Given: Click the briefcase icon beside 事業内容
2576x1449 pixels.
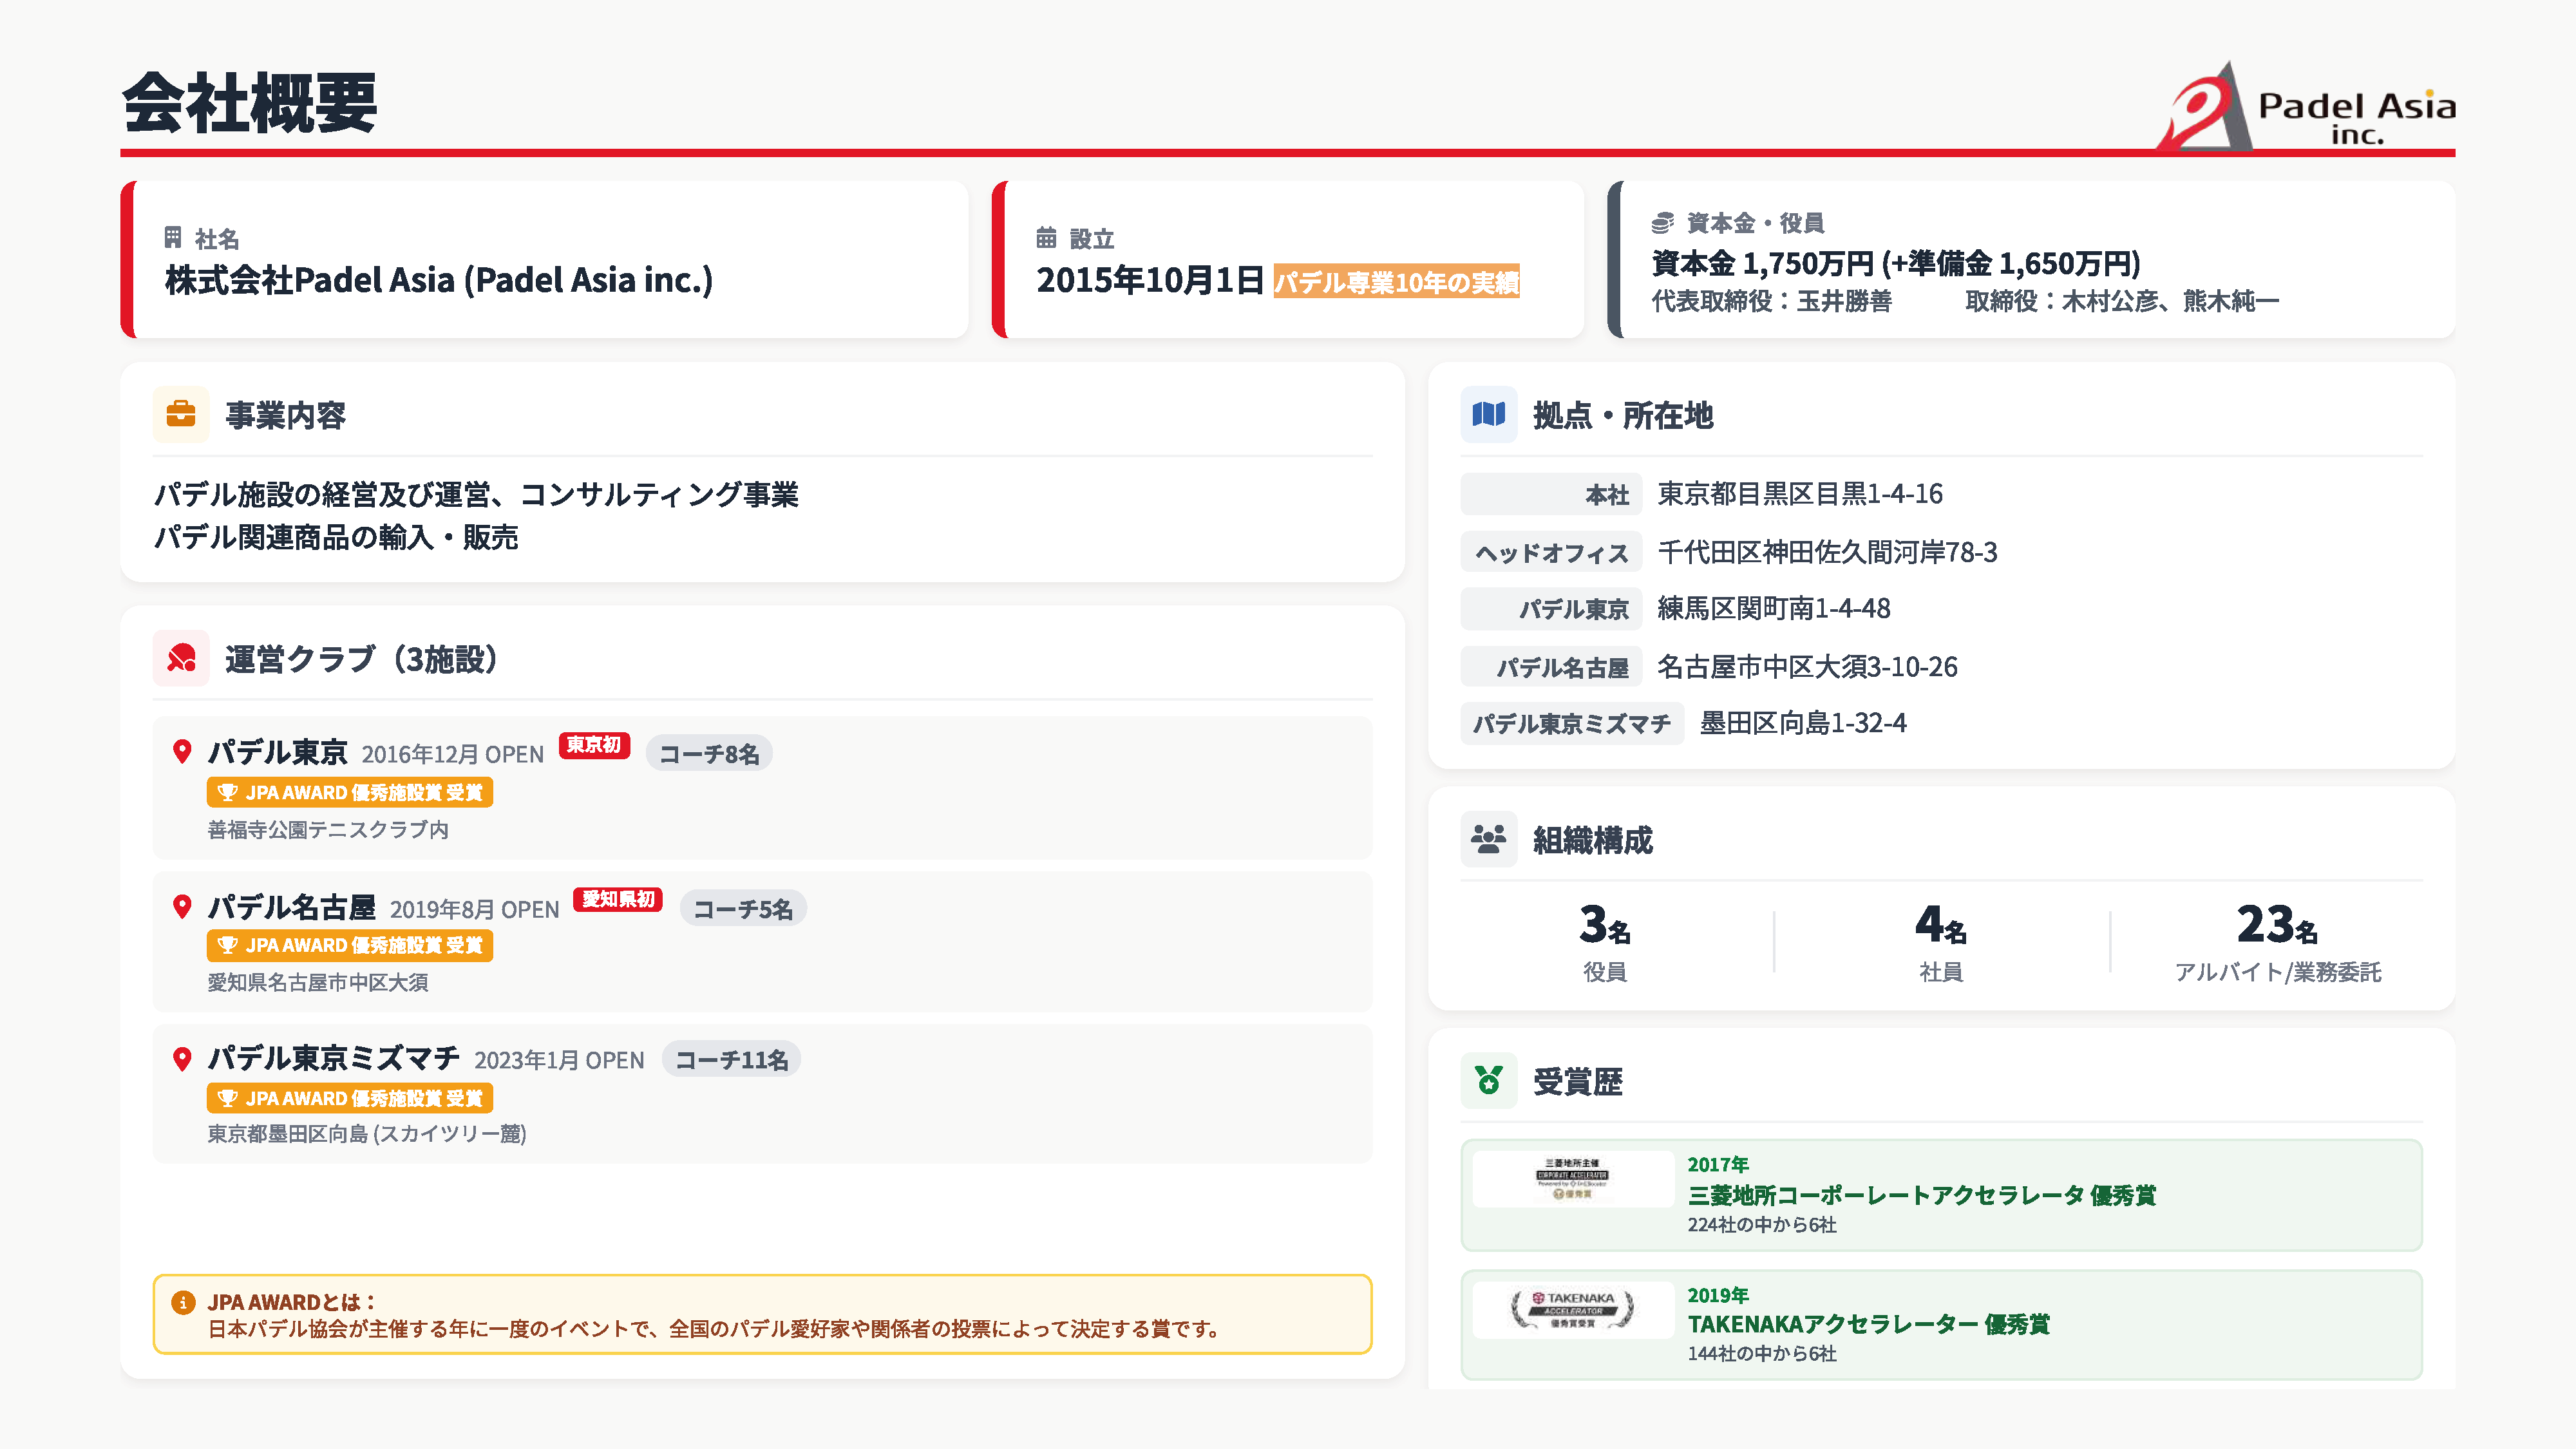Looking at the screenshot, I should coord(181,414).
